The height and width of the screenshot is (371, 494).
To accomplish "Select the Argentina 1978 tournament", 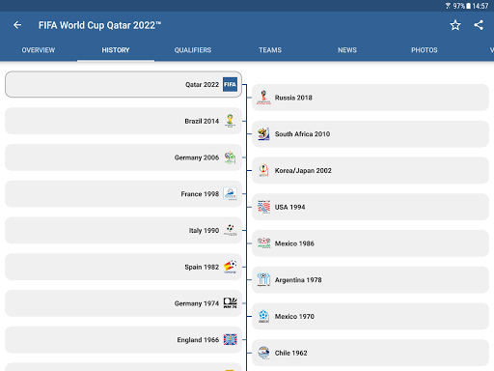I will point(370,280).
